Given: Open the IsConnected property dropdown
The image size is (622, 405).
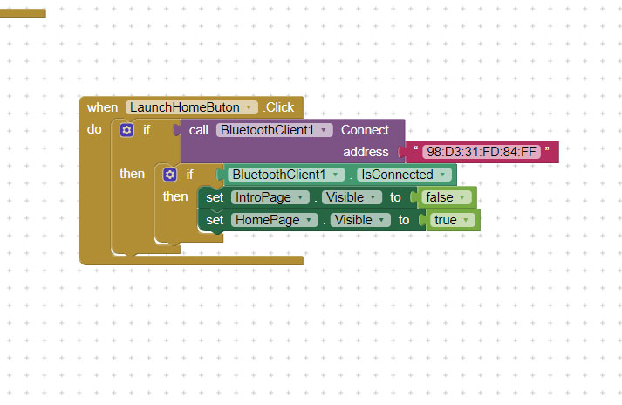Looking at the screenshot, I should pyautogui.click(x=404, y=175).
